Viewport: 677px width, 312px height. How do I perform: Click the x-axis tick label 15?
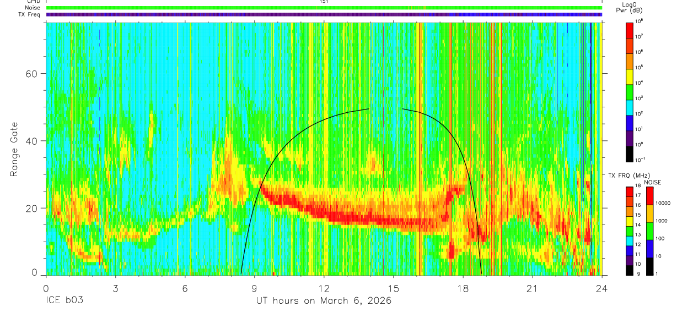coord(394,288)
